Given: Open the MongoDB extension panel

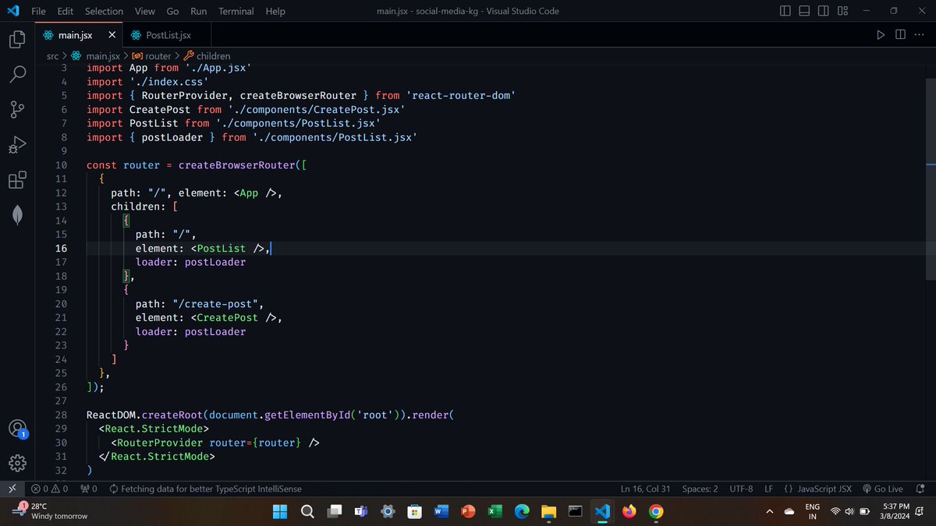Looking at the screenshot, I should pos(16,214).
